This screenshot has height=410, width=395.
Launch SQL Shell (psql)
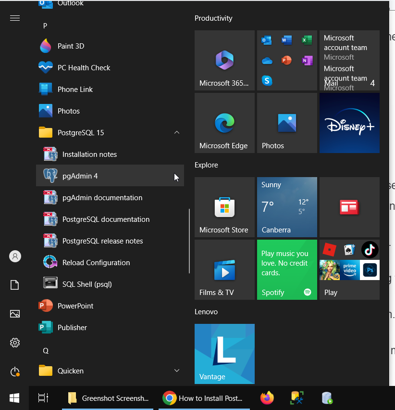click(86, 284)
